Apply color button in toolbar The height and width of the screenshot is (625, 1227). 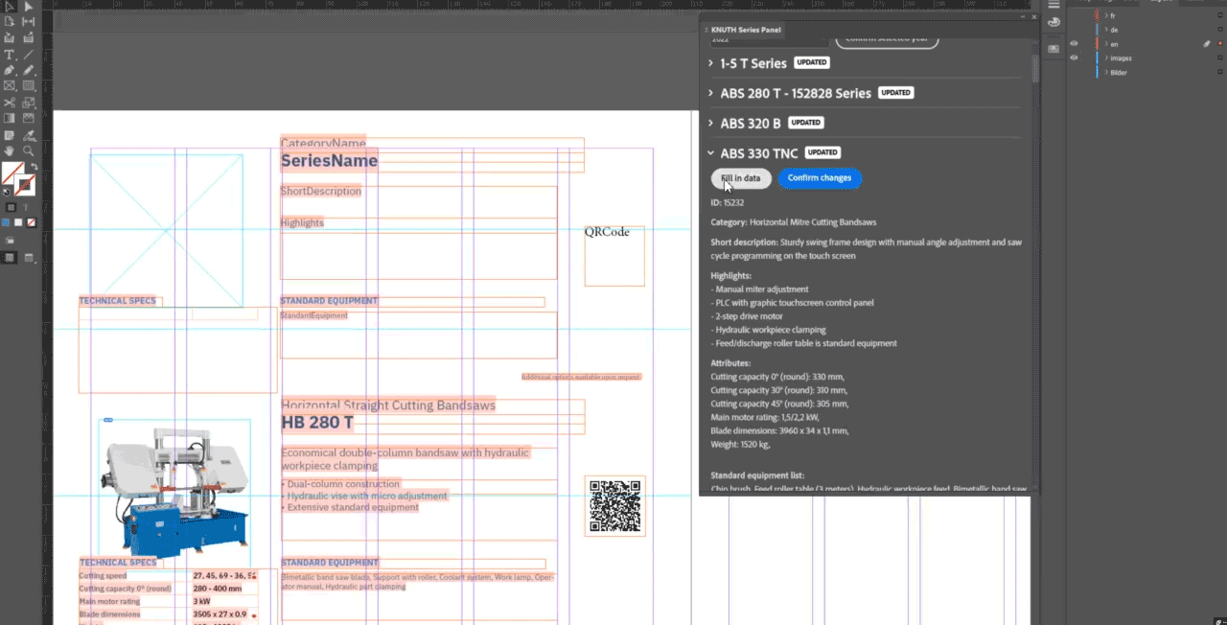(6, 221)
